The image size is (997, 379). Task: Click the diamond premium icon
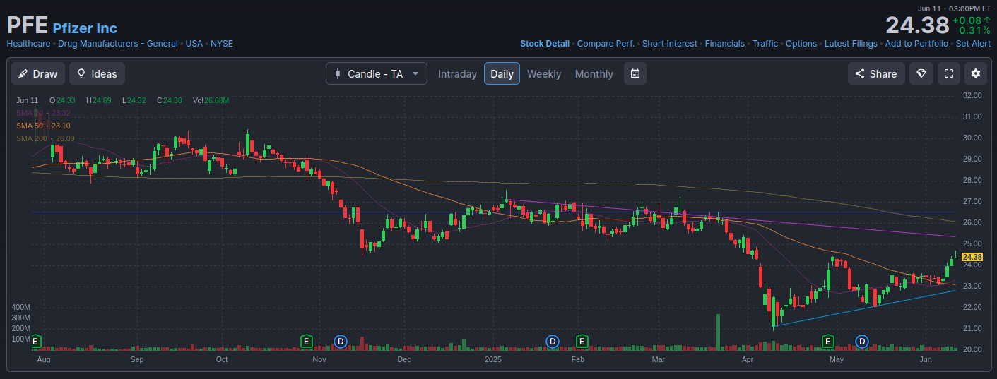(x=921, y=73)
